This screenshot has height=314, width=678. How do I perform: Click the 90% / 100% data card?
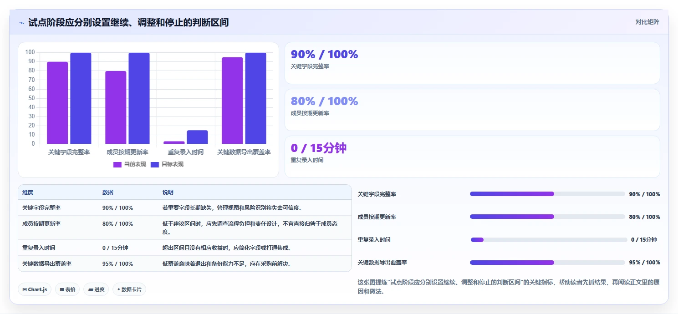pyautogui.click(x=472, y=63)
